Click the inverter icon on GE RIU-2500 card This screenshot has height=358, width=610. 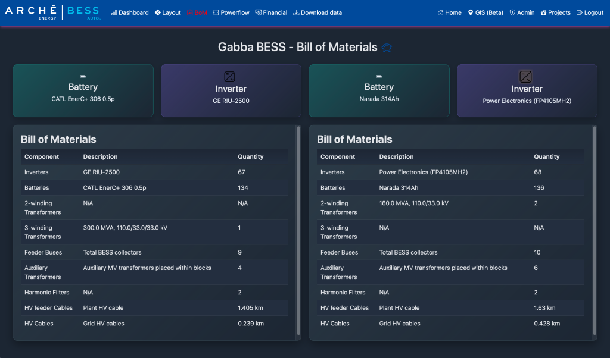229,76
